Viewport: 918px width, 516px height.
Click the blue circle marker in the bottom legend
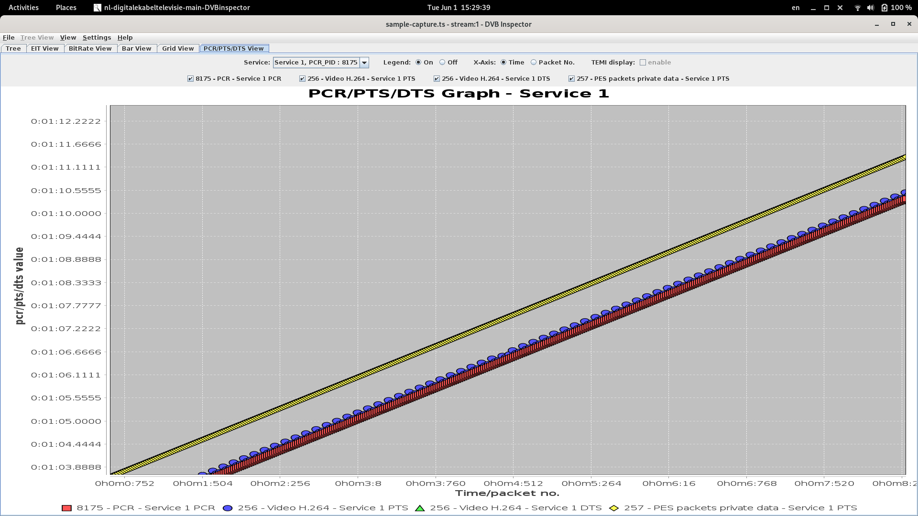(x=228, y=508)
